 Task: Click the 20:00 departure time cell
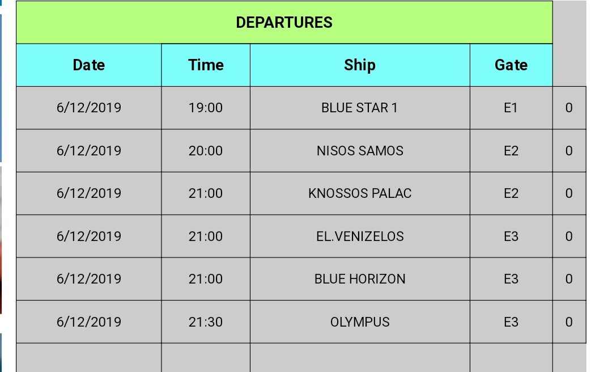(x=206, y=151)
